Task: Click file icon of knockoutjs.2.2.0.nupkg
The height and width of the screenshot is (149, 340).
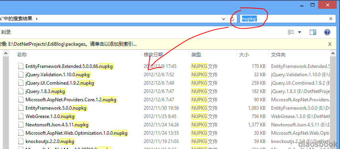Action: point(21,141)
